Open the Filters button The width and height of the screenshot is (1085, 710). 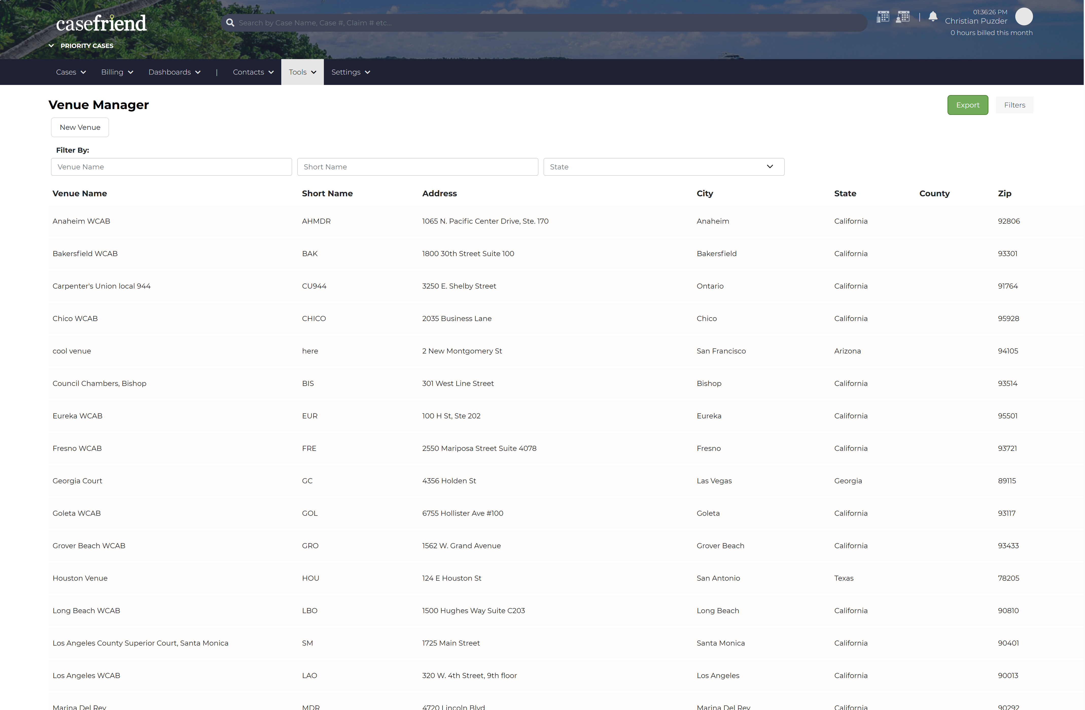click(x=1014, y=105)
